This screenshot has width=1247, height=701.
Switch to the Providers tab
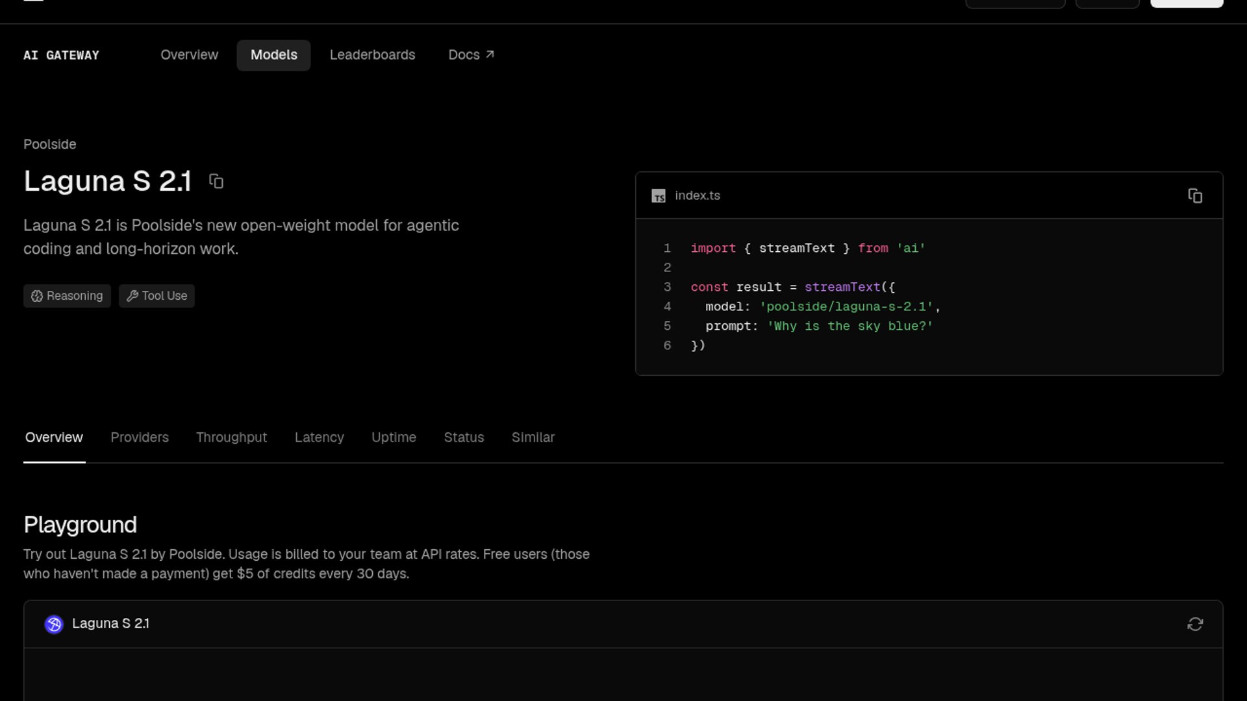pos(140,437)
